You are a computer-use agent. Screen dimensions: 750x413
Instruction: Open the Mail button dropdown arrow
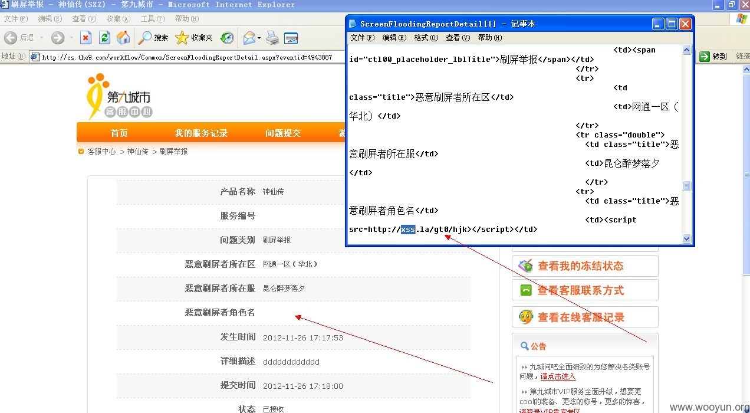[259, 38]
